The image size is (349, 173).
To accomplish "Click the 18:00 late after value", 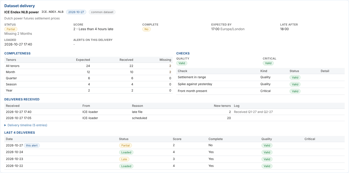I will (x=284, y=29).
